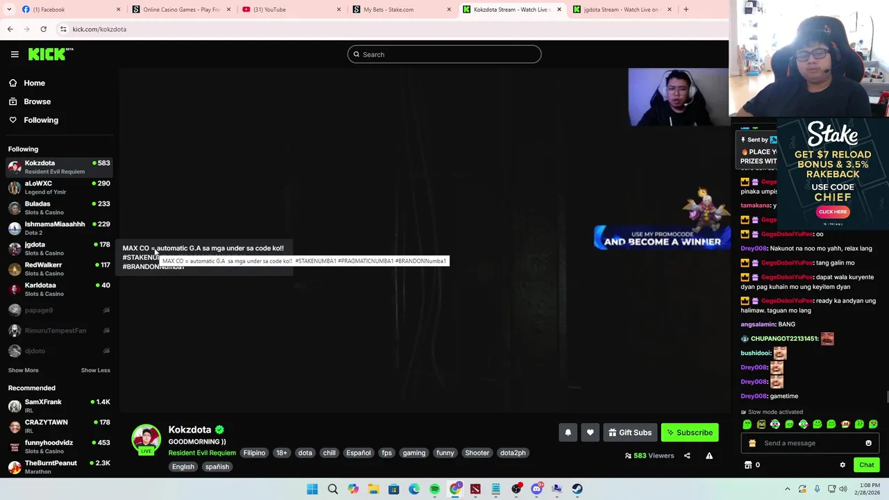Open Dota 2 from the taskbar
The width and height of the screenshot is (889, 500).
click(x=475, y=489)
